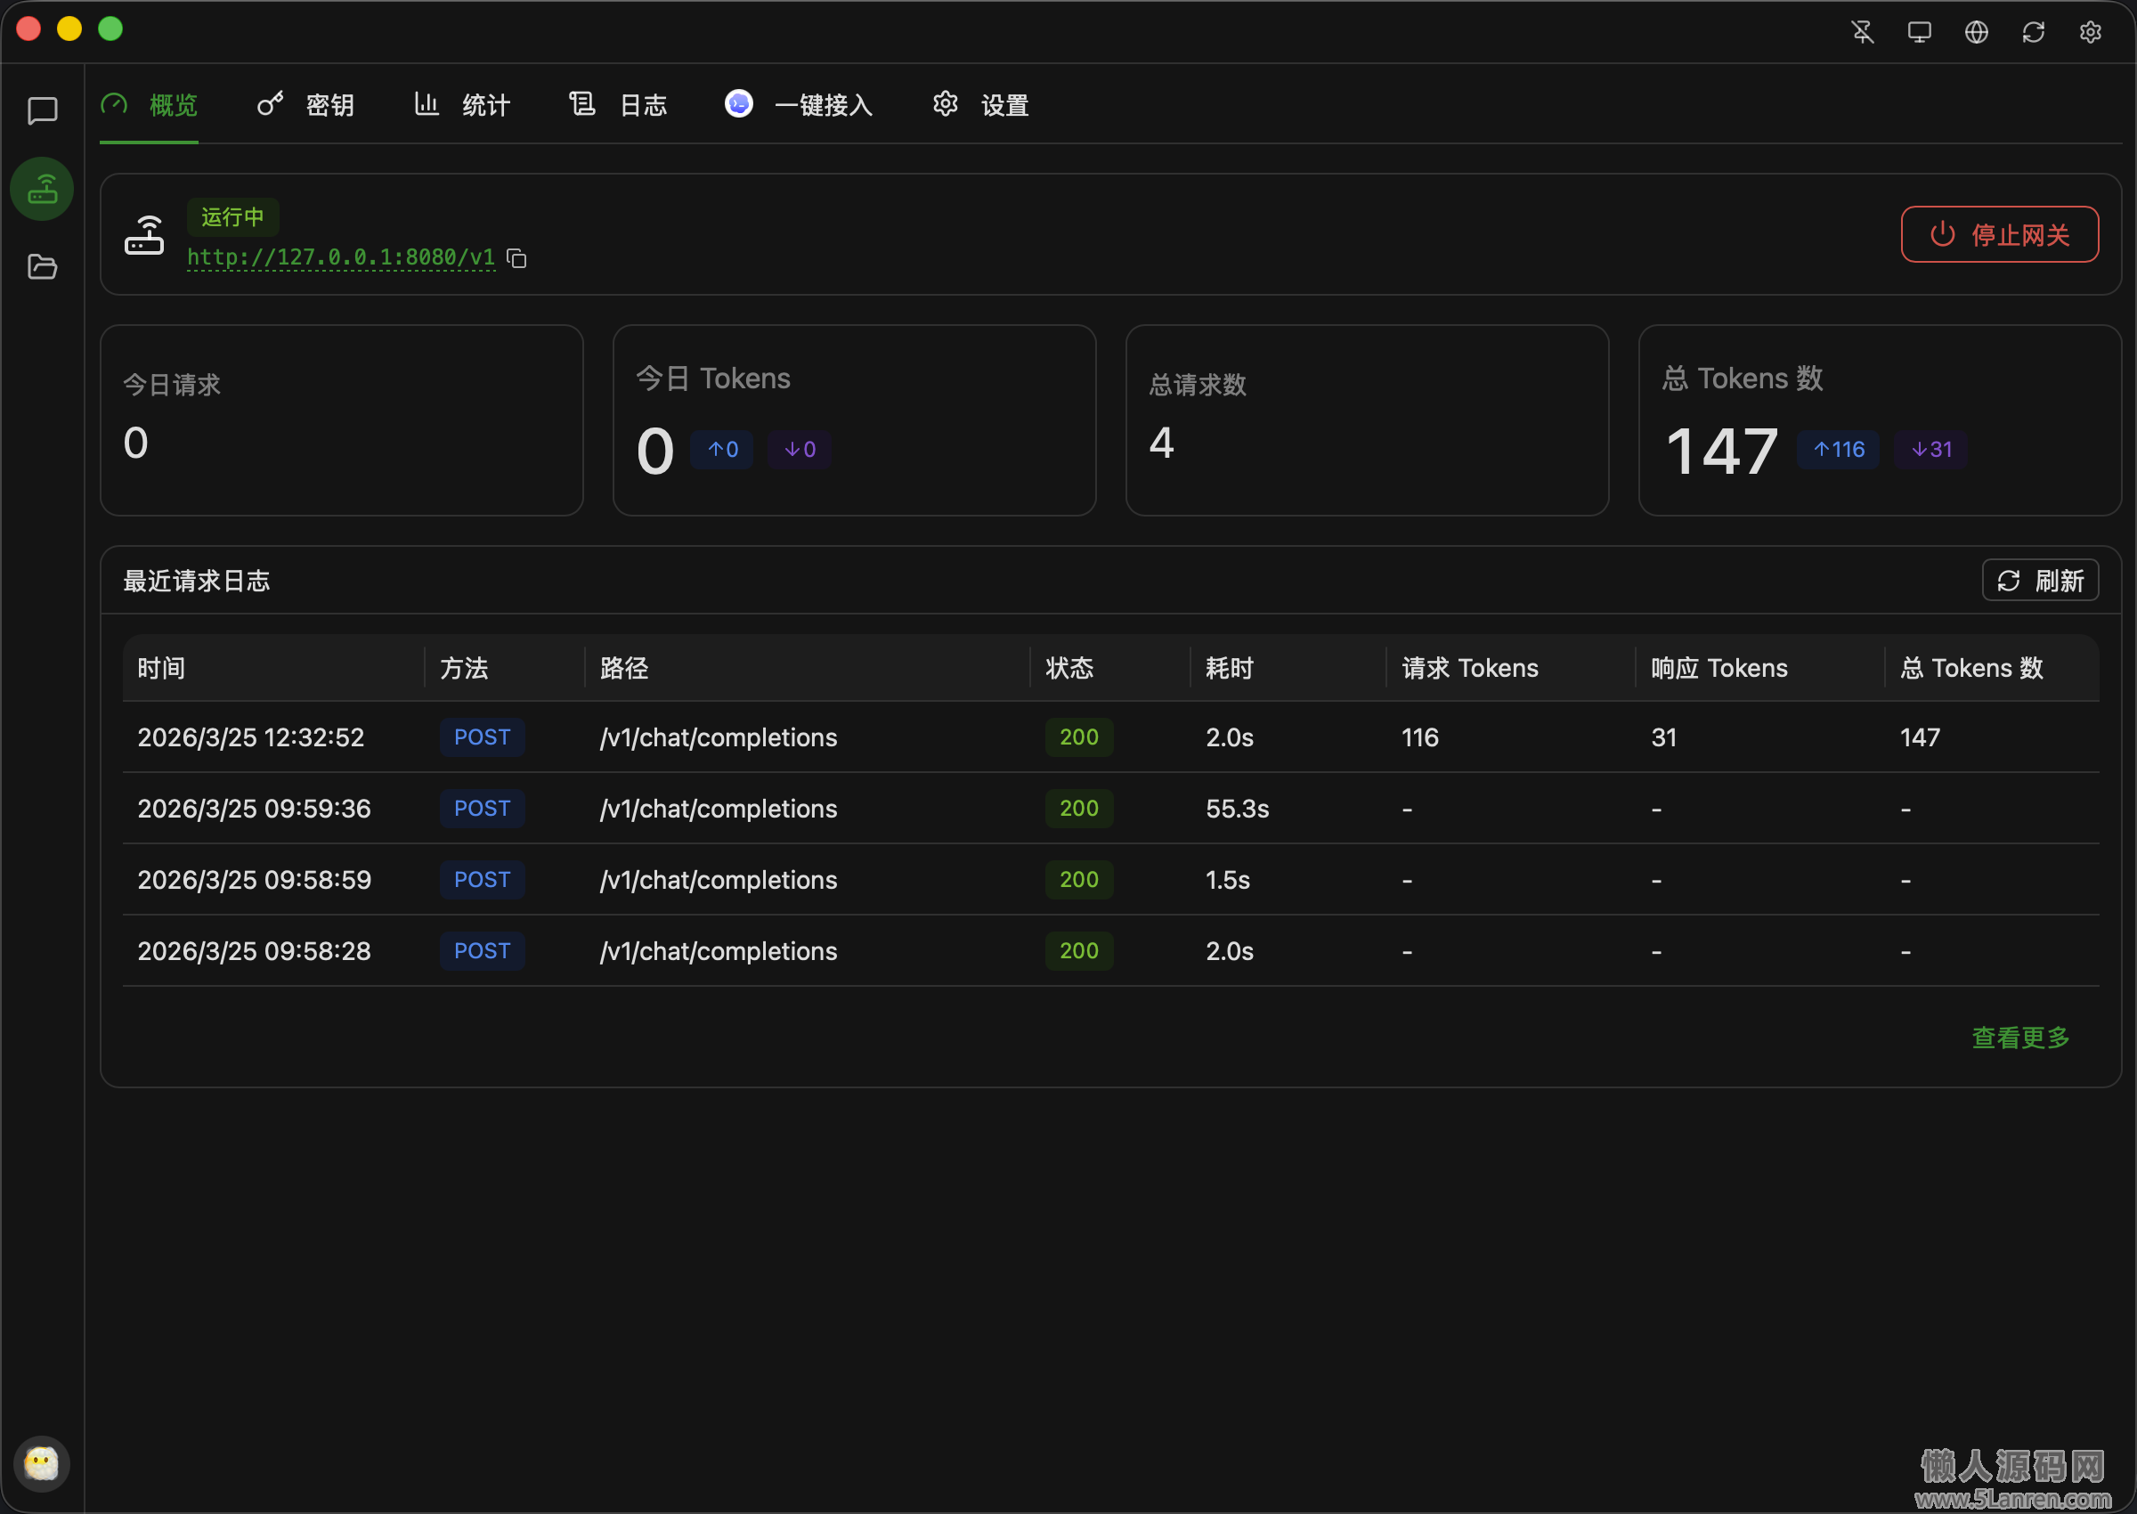Image resolution: width=2137 pixels, height=1514 pixels.
Task: Open the chat sidebar icon
Action: pyautogui.click(x=42, y=111)
